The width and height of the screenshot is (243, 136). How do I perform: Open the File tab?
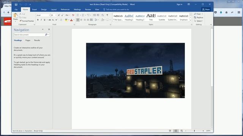pyautogui.click(x=16, y=9)
